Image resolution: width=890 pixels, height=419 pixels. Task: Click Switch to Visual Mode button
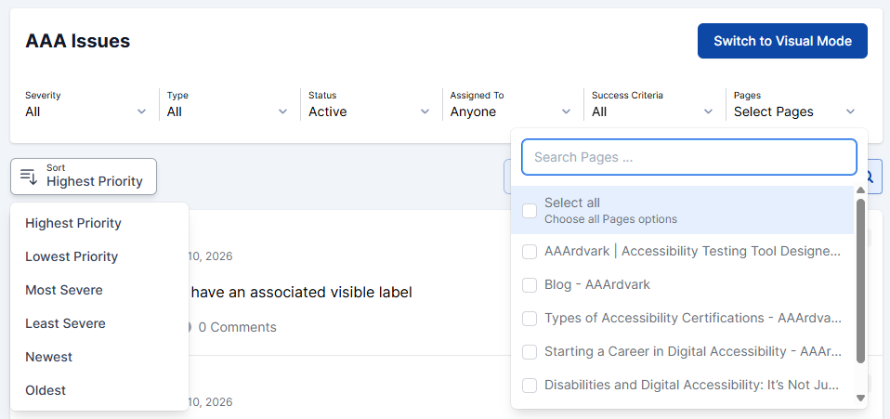pos(782,41)
